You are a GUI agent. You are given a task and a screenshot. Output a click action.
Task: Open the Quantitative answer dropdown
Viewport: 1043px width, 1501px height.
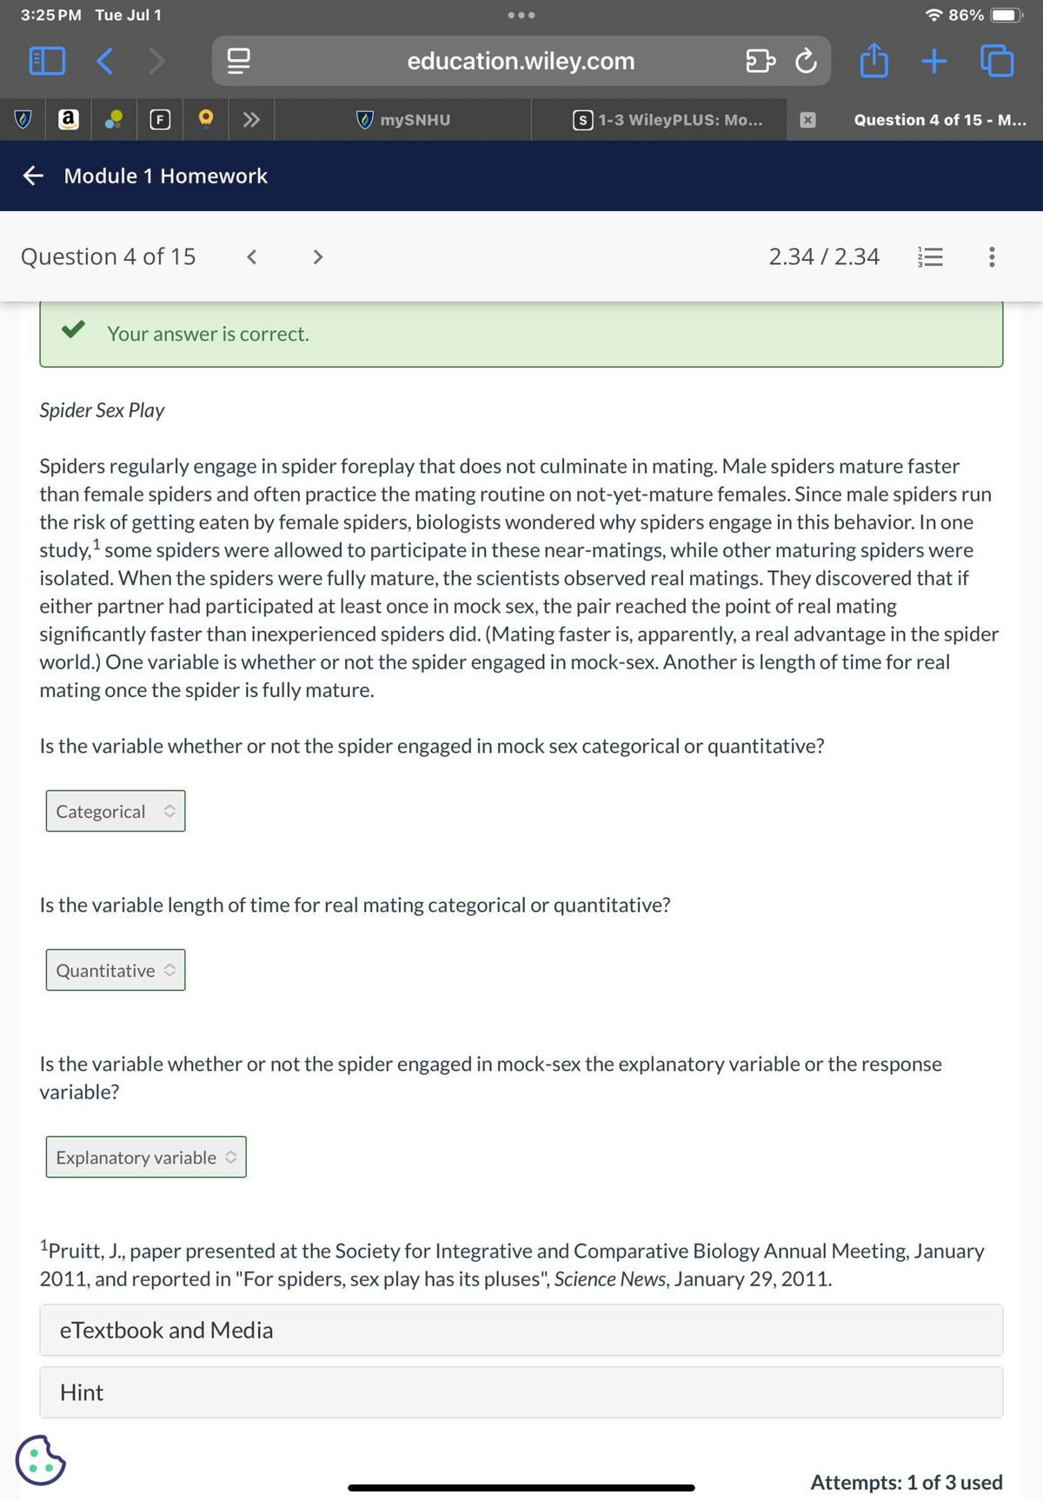[x=116, y=970]
